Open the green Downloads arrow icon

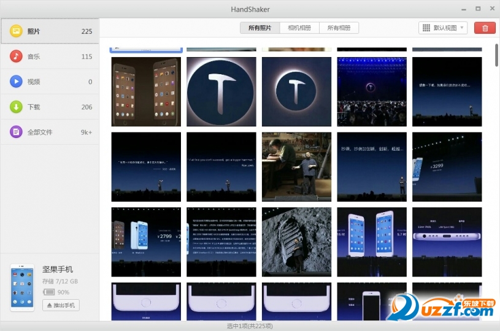pyautogui.click(x=16, y=107)
